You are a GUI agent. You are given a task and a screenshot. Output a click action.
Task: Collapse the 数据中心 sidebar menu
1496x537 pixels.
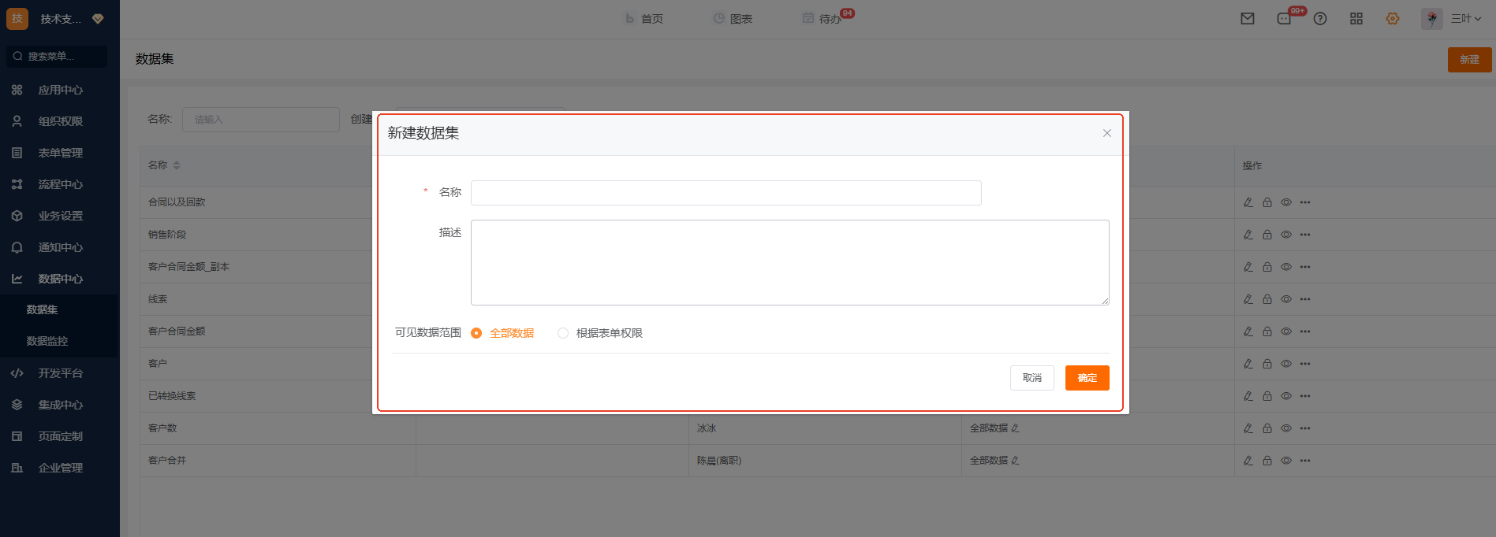pos(60,279)
